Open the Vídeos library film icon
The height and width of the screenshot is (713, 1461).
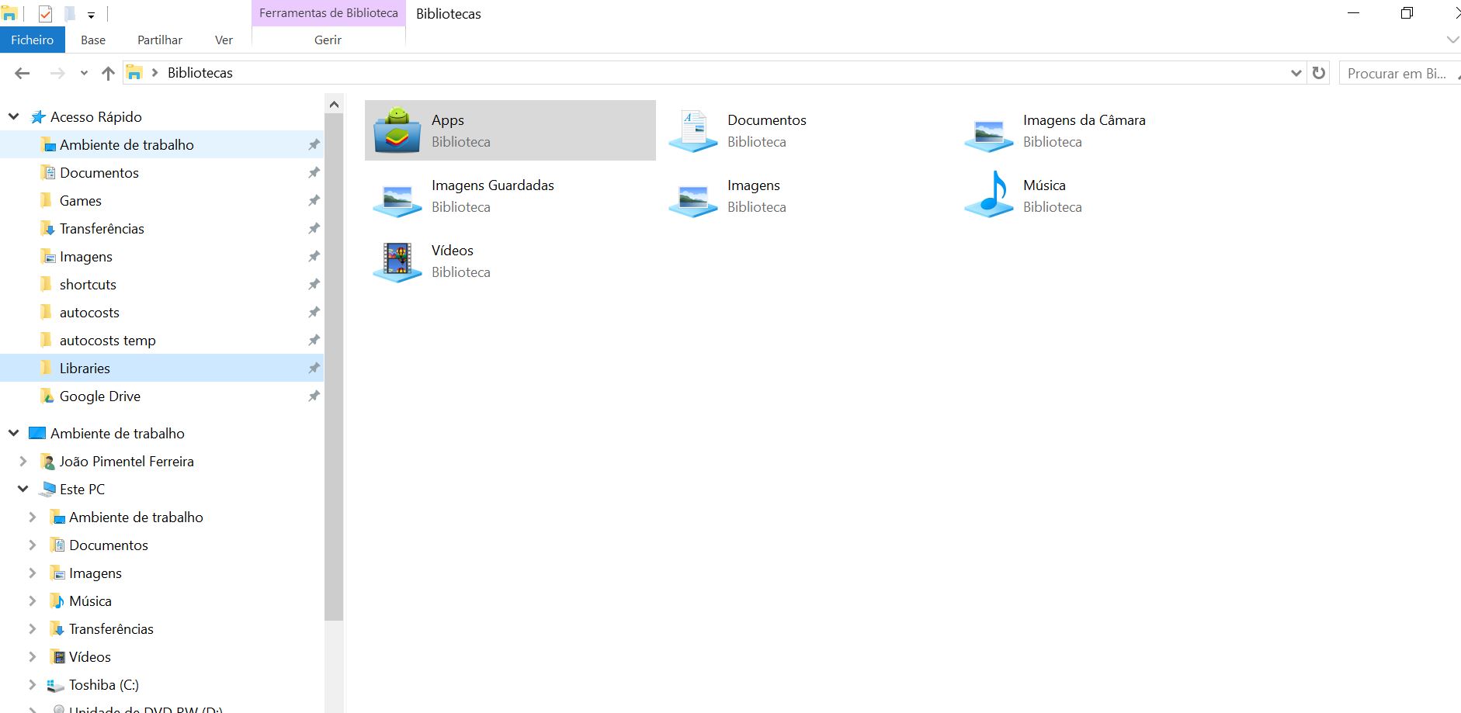tap(397, 261)
